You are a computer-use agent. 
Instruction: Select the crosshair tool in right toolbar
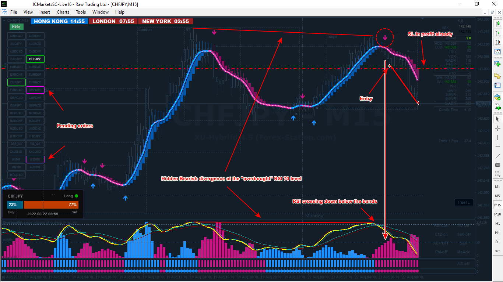[x=498, y=128]
